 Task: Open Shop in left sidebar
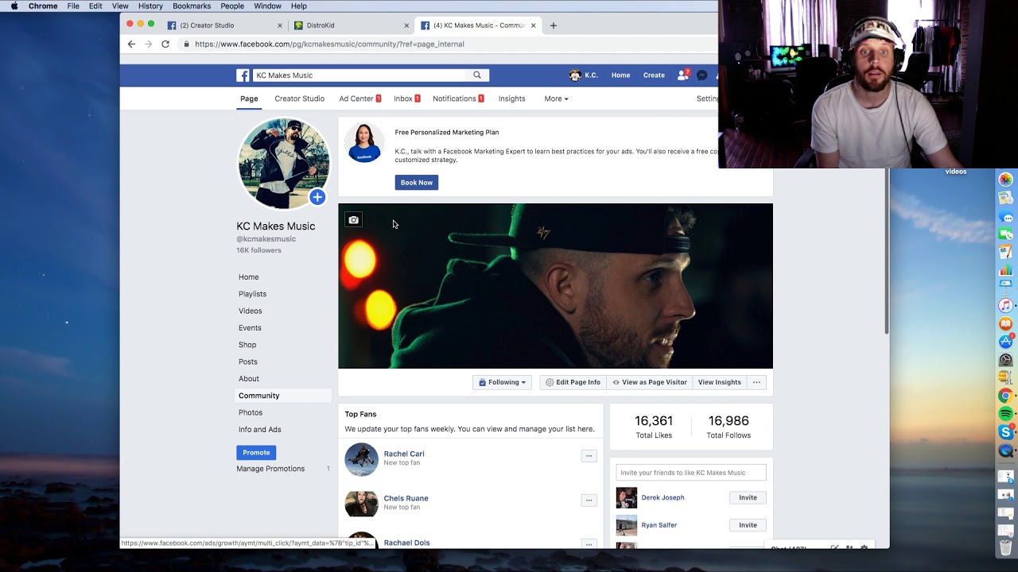pyautogui.click(x=247, y=345)
